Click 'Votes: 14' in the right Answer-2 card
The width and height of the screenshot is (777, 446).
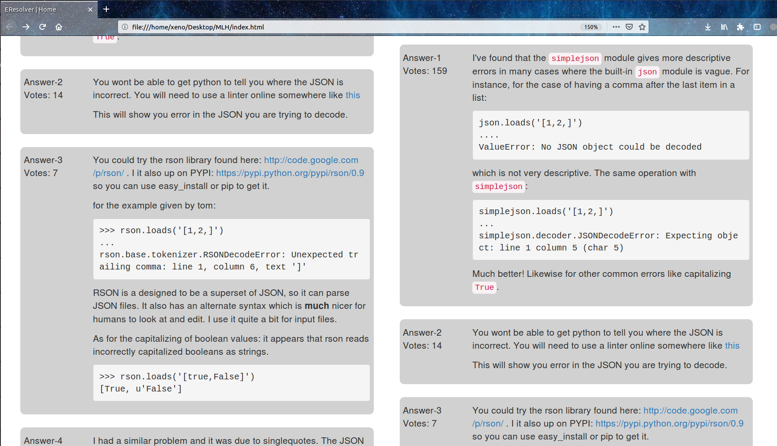pos(422,346)
